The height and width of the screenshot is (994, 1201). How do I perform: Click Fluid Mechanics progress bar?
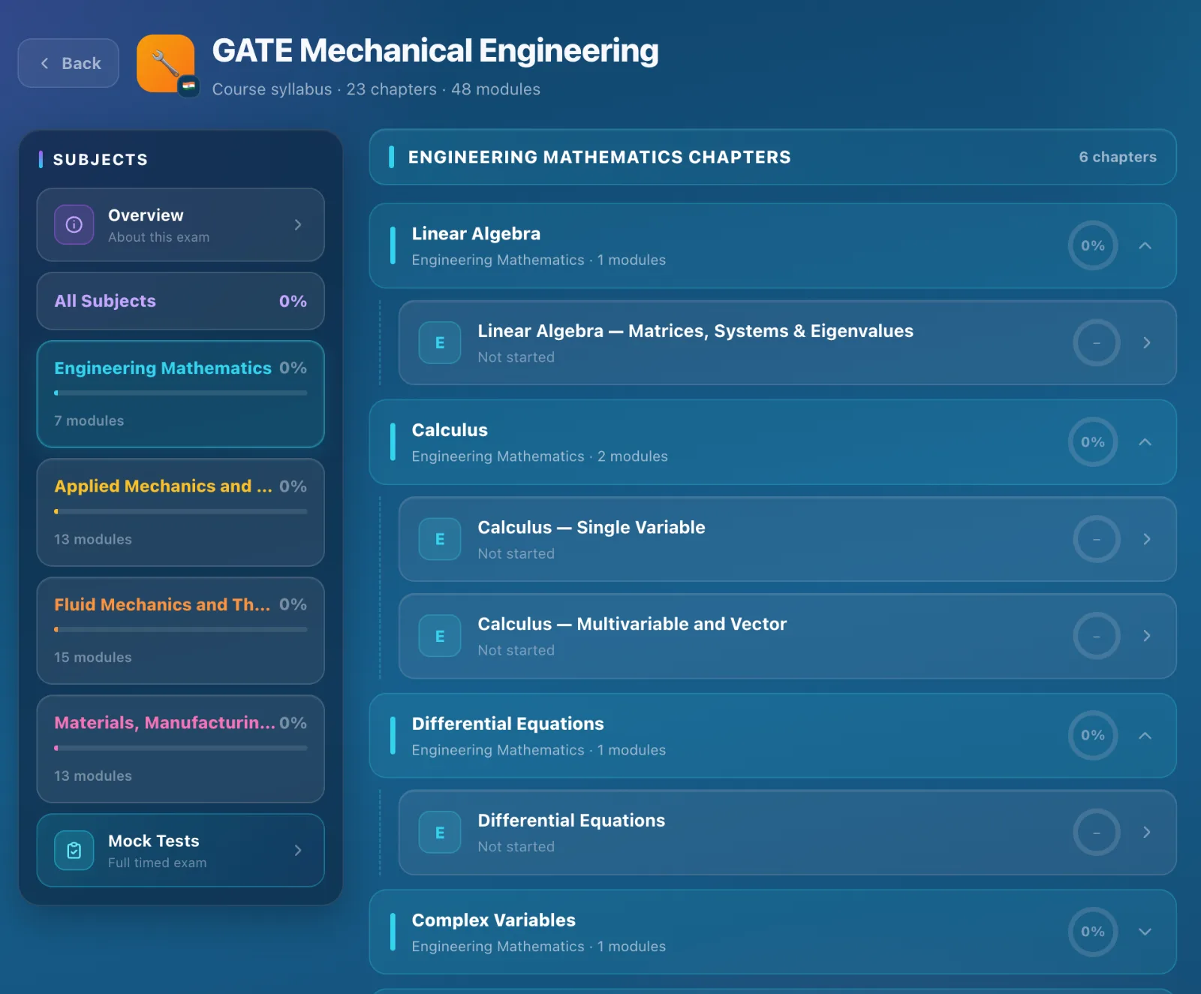[x=180, y=629]
